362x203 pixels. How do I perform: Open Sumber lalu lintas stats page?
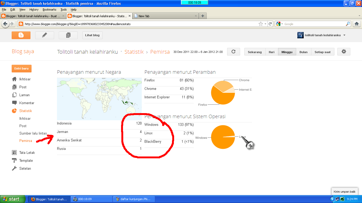pyautogui.click(x=33, y=133)
